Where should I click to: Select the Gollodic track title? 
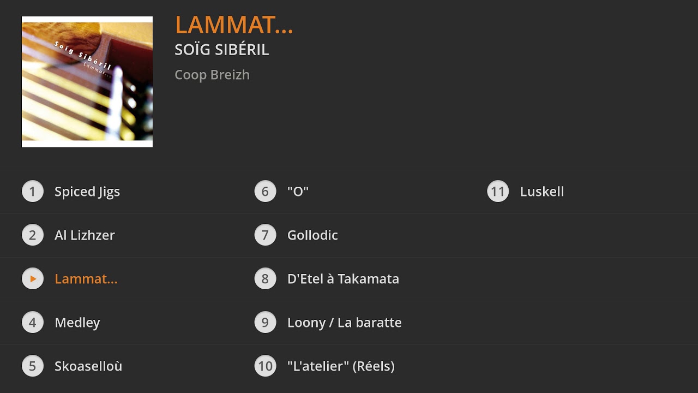(312, 235)
